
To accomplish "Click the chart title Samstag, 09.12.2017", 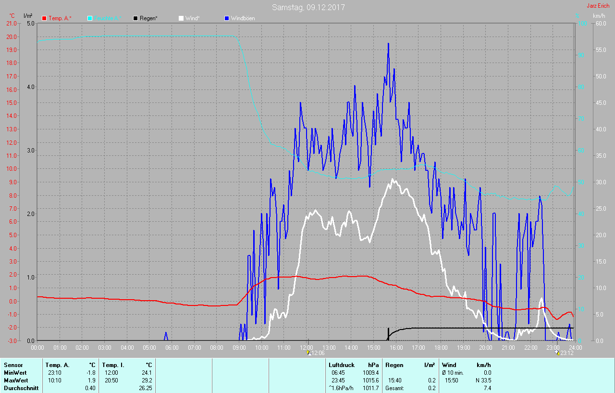I will point(308,7).
